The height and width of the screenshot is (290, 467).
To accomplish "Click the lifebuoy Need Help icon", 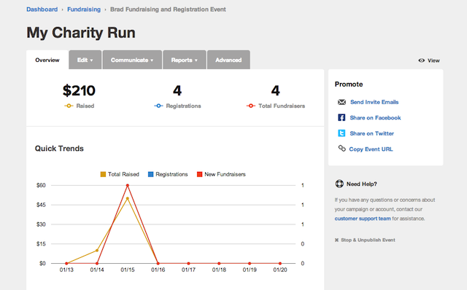I will point(339,184).
